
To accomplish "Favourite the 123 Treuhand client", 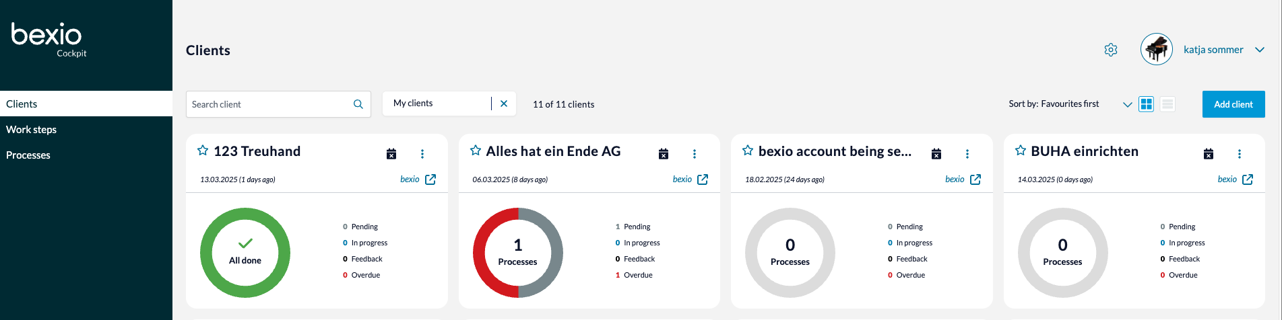I will [202, 151].
